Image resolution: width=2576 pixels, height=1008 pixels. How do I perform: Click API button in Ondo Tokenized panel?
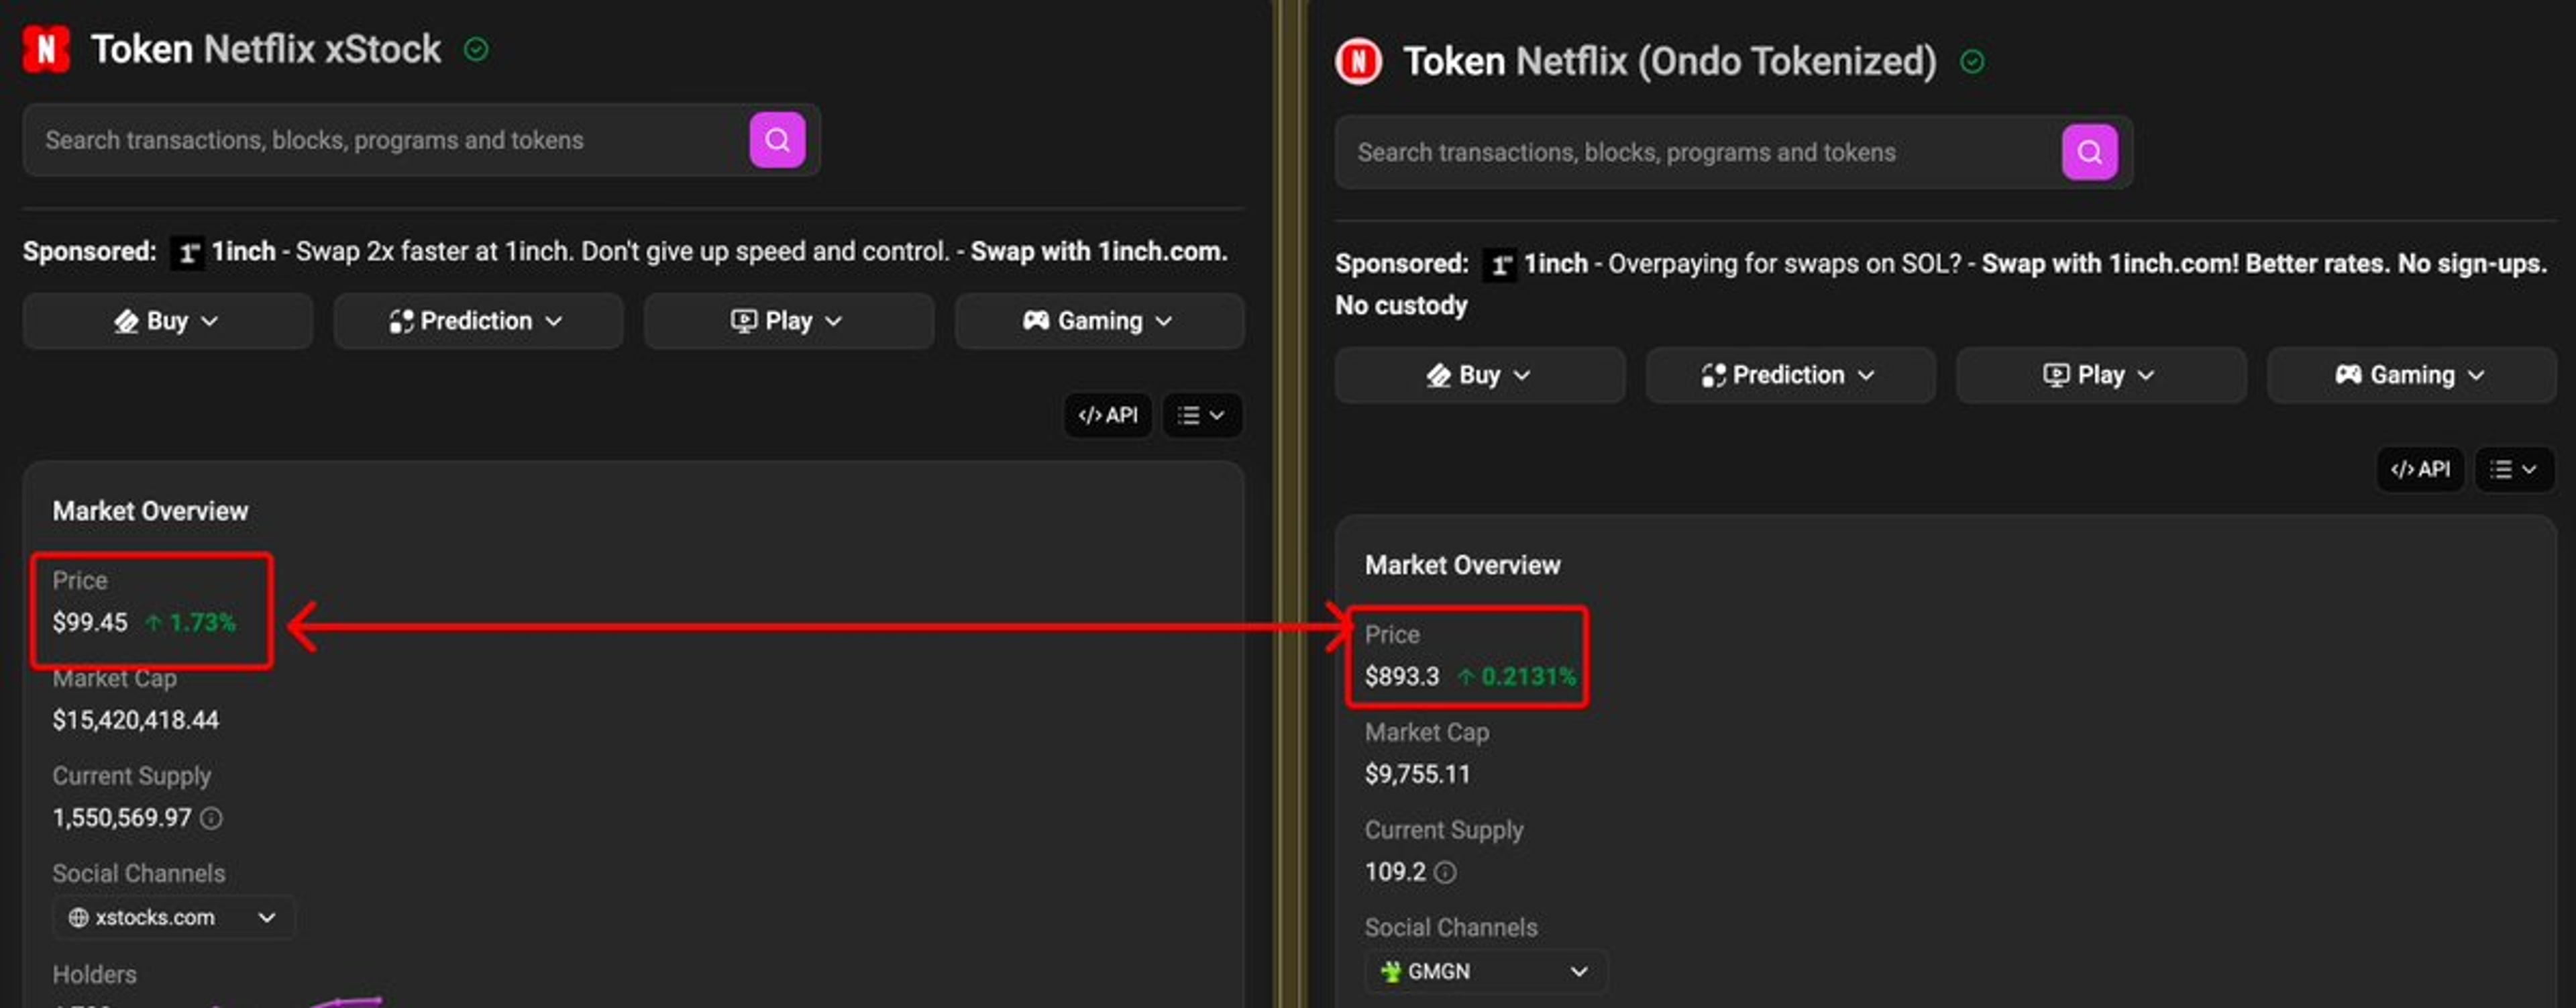(2420, 469)
